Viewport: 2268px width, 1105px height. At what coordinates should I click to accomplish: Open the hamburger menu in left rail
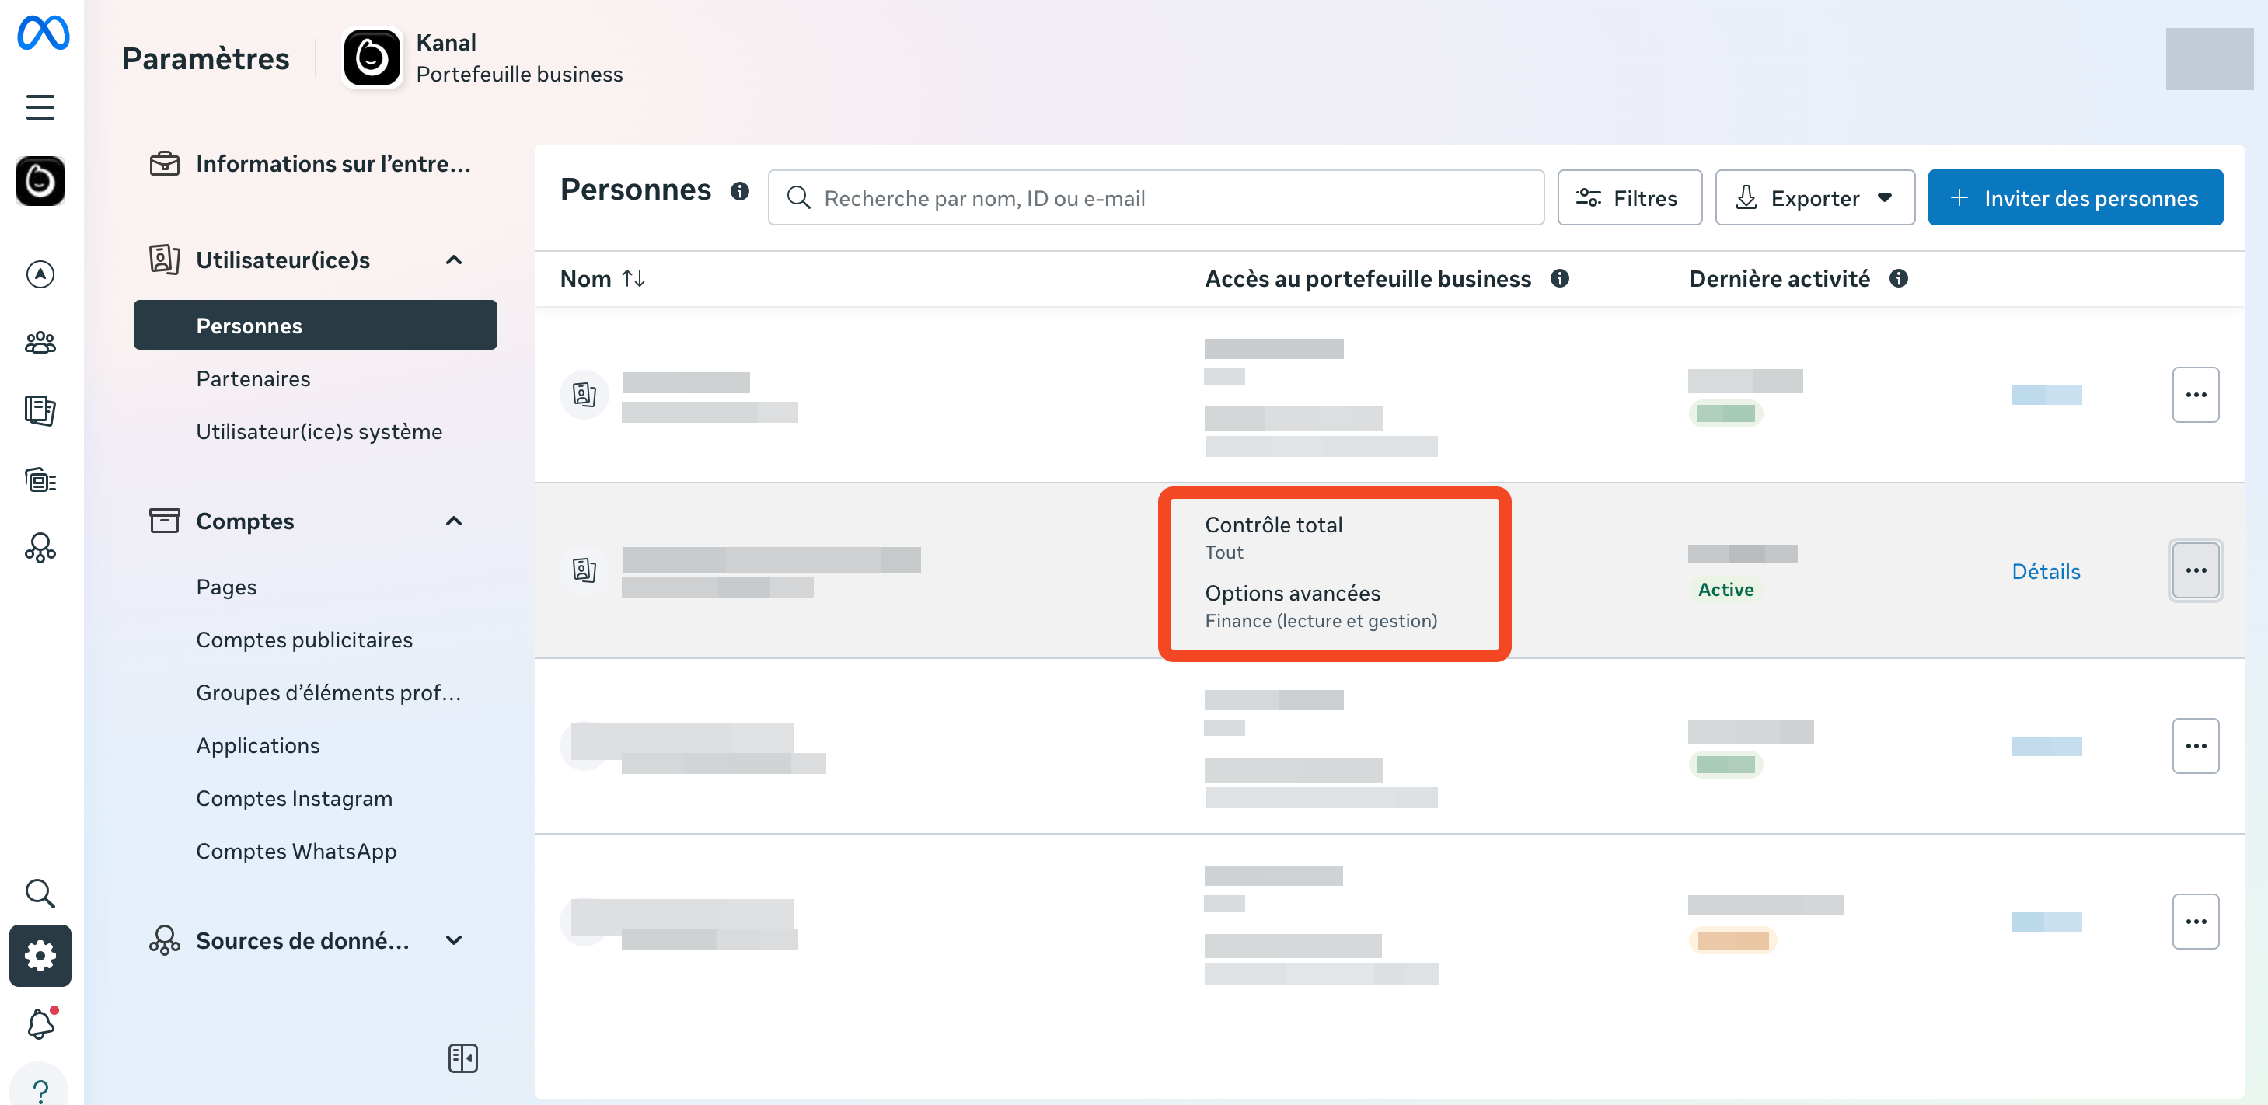(40, 107)
